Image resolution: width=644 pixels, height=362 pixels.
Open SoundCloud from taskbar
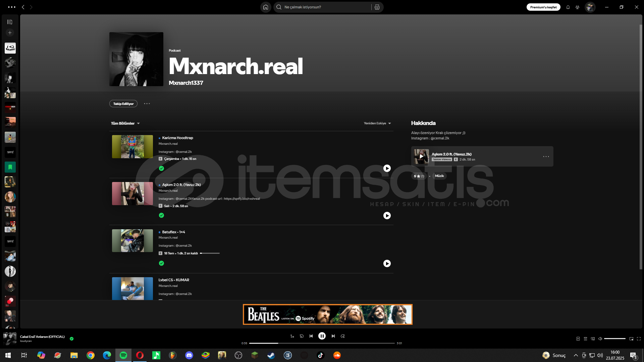tap(337, 355)
